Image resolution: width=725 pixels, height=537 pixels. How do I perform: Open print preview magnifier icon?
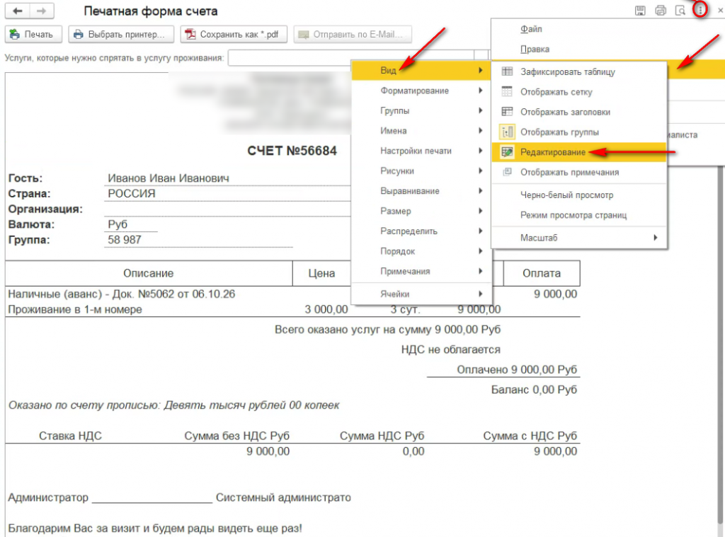click(x=680, y=11)
